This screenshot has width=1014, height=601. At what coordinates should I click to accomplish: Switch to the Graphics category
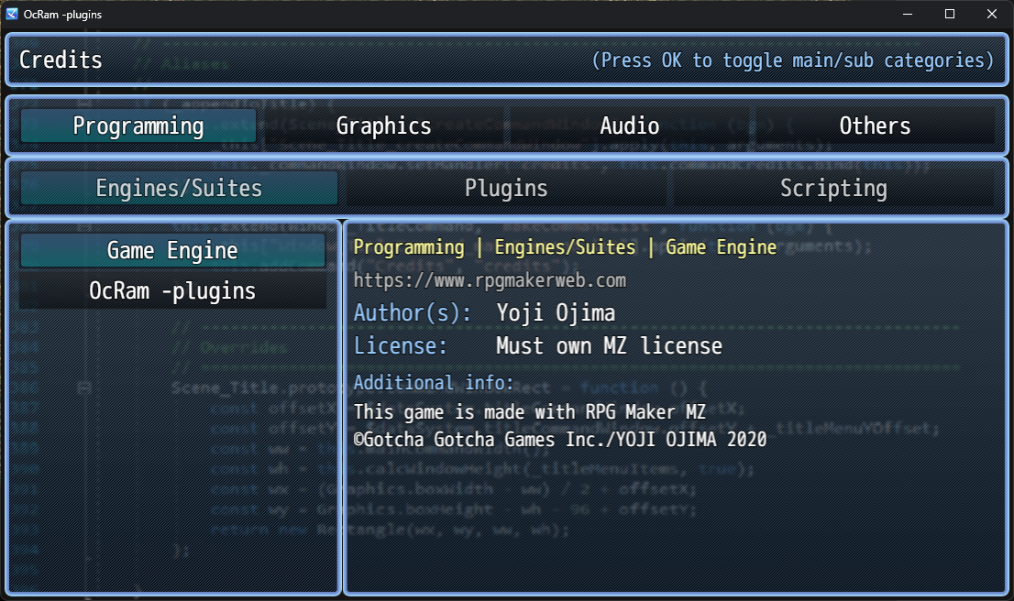pyautogui.click(x=383, y=126)
